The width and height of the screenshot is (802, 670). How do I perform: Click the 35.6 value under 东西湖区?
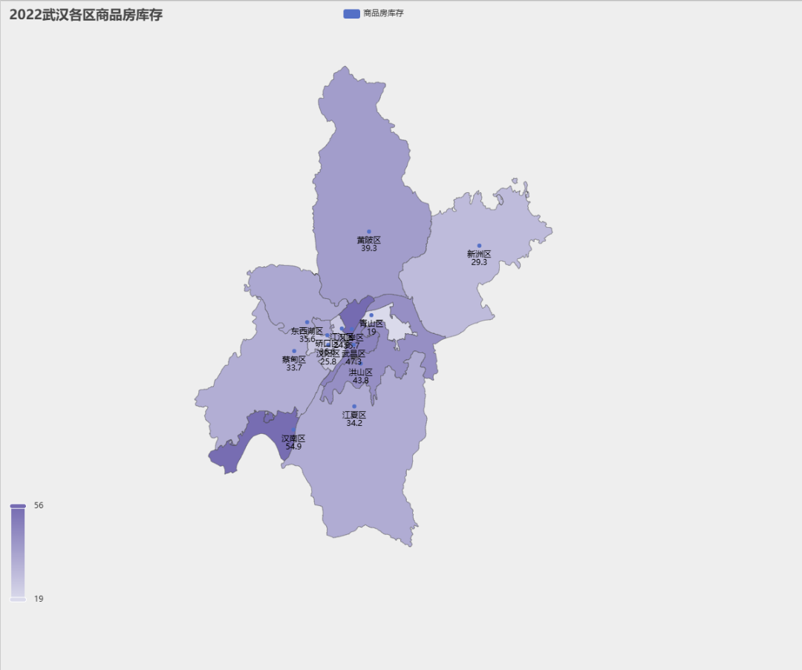pos(307,339)
